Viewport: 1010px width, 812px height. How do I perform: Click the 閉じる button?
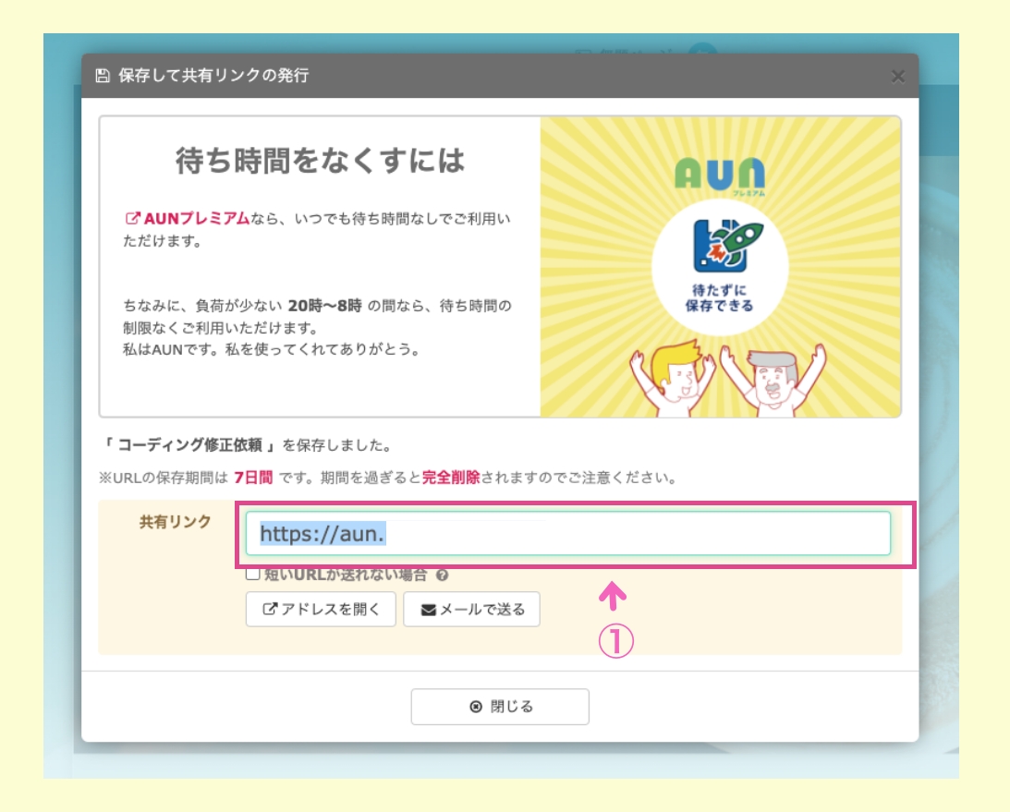500,707
